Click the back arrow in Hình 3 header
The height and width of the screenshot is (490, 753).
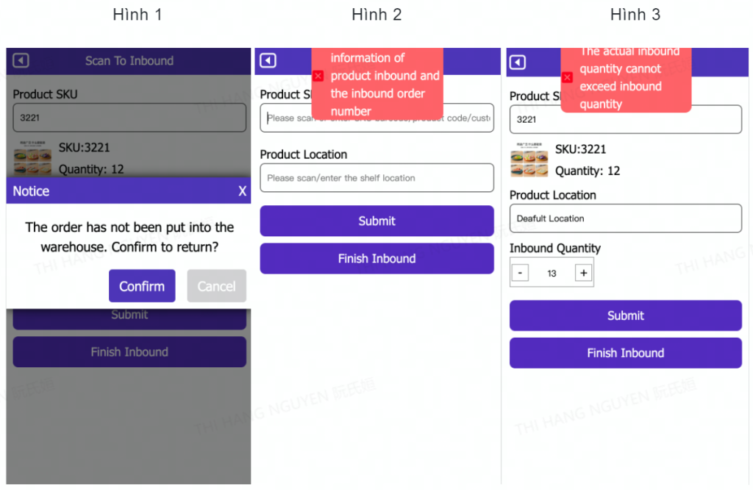[517, 63]
